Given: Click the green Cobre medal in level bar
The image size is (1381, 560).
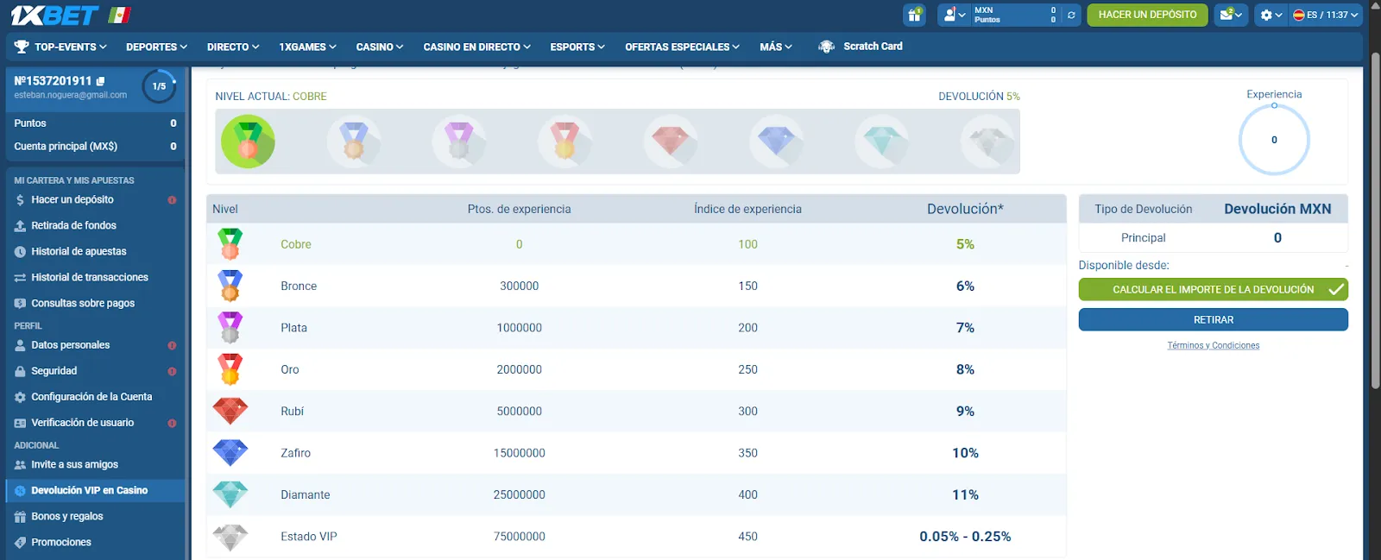Looking at the screenshot, I should click(x=248, y=142).
